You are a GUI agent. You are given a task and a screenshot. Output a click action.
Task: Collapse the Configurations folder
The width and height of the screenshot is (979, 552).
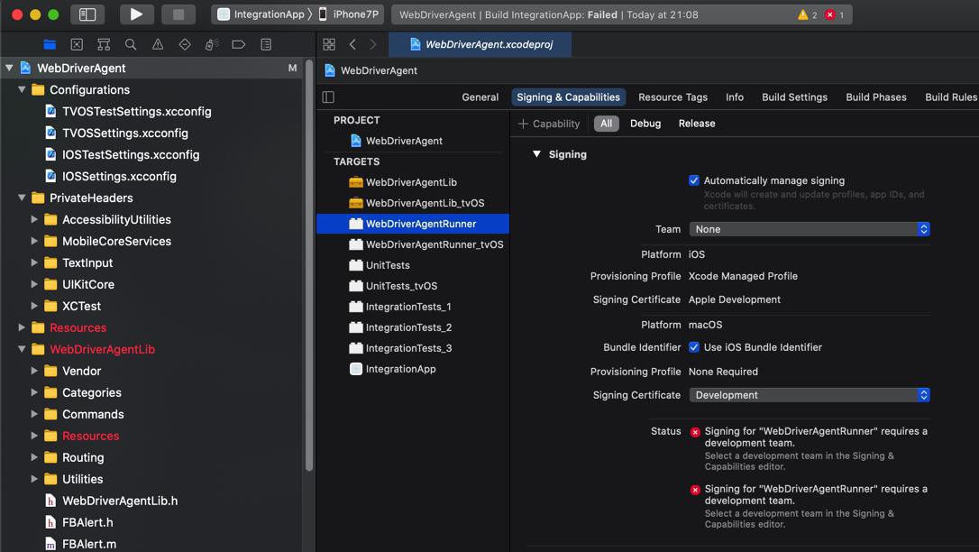pyautogui.click(x=22, y=90)
